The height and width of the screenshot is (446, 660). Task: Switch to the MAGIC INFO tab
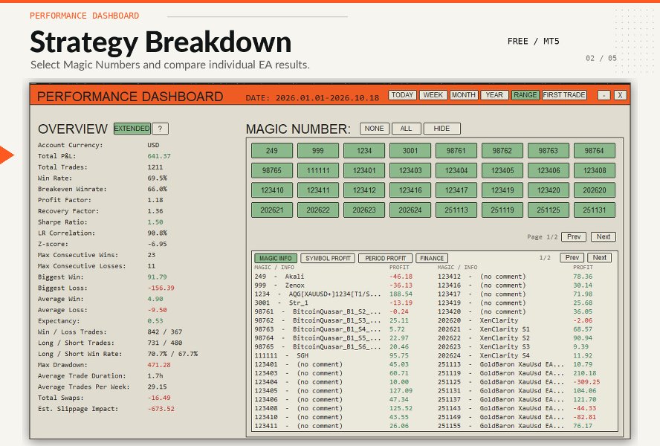point(275,258)
